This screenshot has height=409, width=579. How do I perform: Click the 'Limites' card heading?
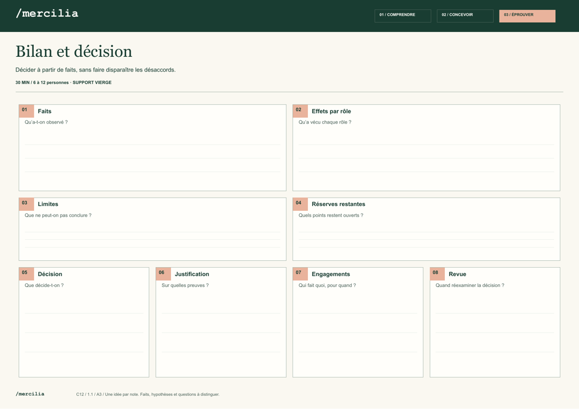(48, 204)
